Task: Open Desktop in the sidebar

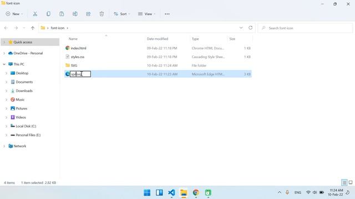Action: pos(22,73)
